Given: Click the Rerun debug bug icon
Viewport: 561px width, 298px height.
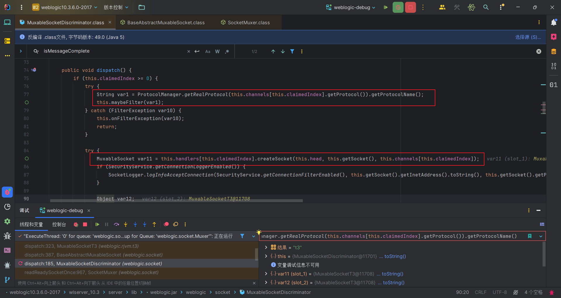Looking at the screenshot, I should [x=76, y=224].
